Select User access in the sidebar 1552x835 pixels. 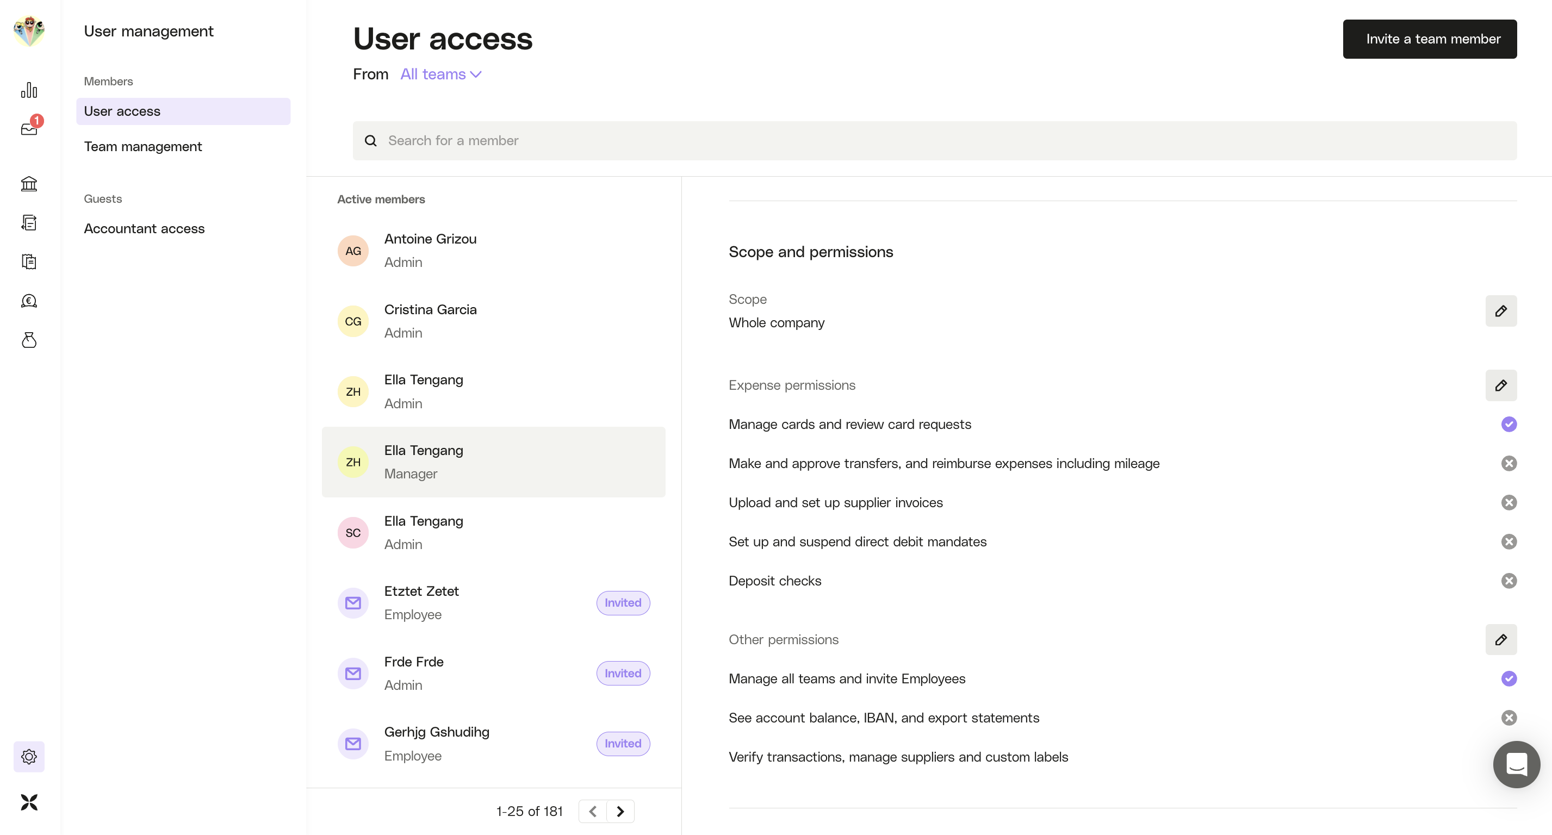(x=183, y=111)
